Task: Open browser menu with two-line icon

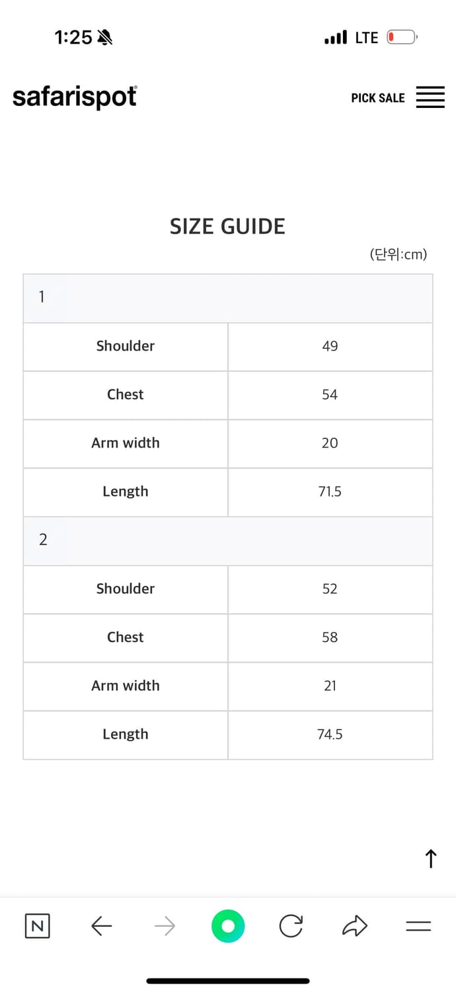Action: click(418, 926)
